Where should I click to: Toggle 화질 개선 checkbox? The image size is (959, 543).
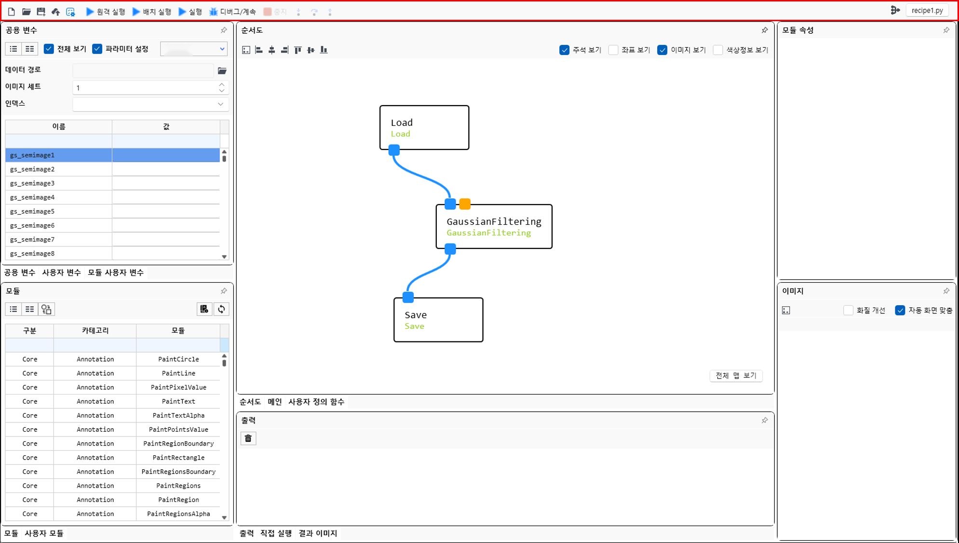pos(848,310)
